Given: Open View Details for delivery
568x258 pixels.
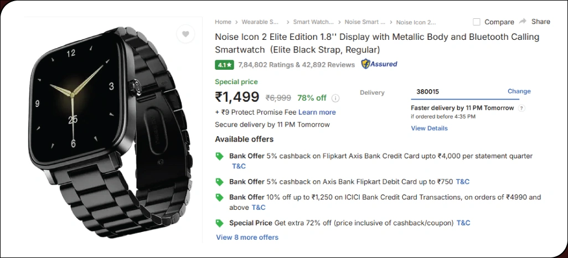Looking at the screenshot, I should click(429, 128).
